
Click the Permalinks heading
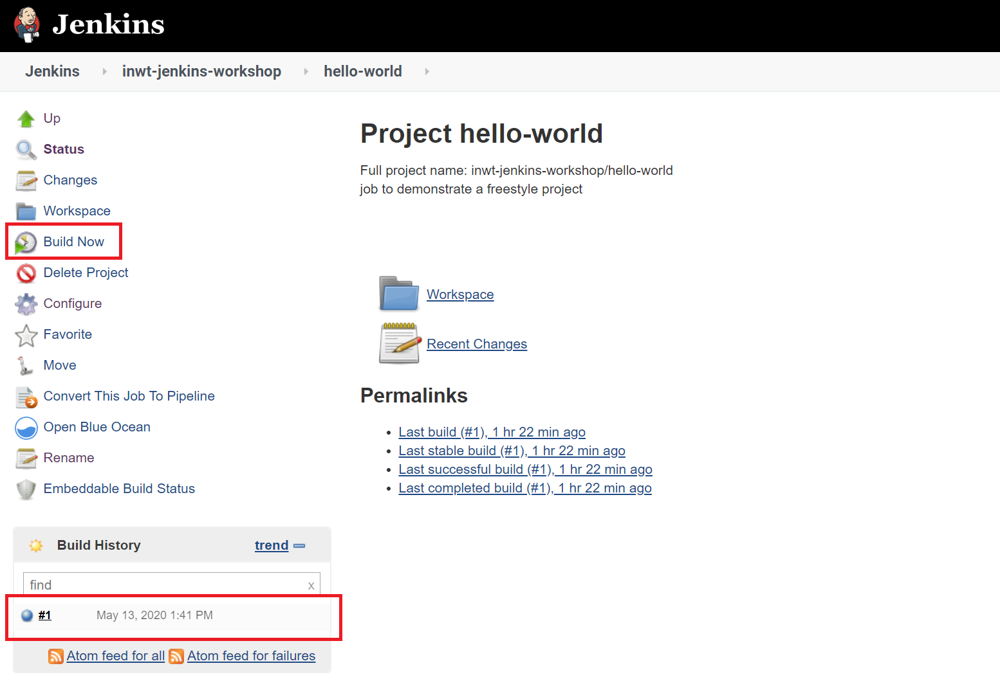pos(414,395)
